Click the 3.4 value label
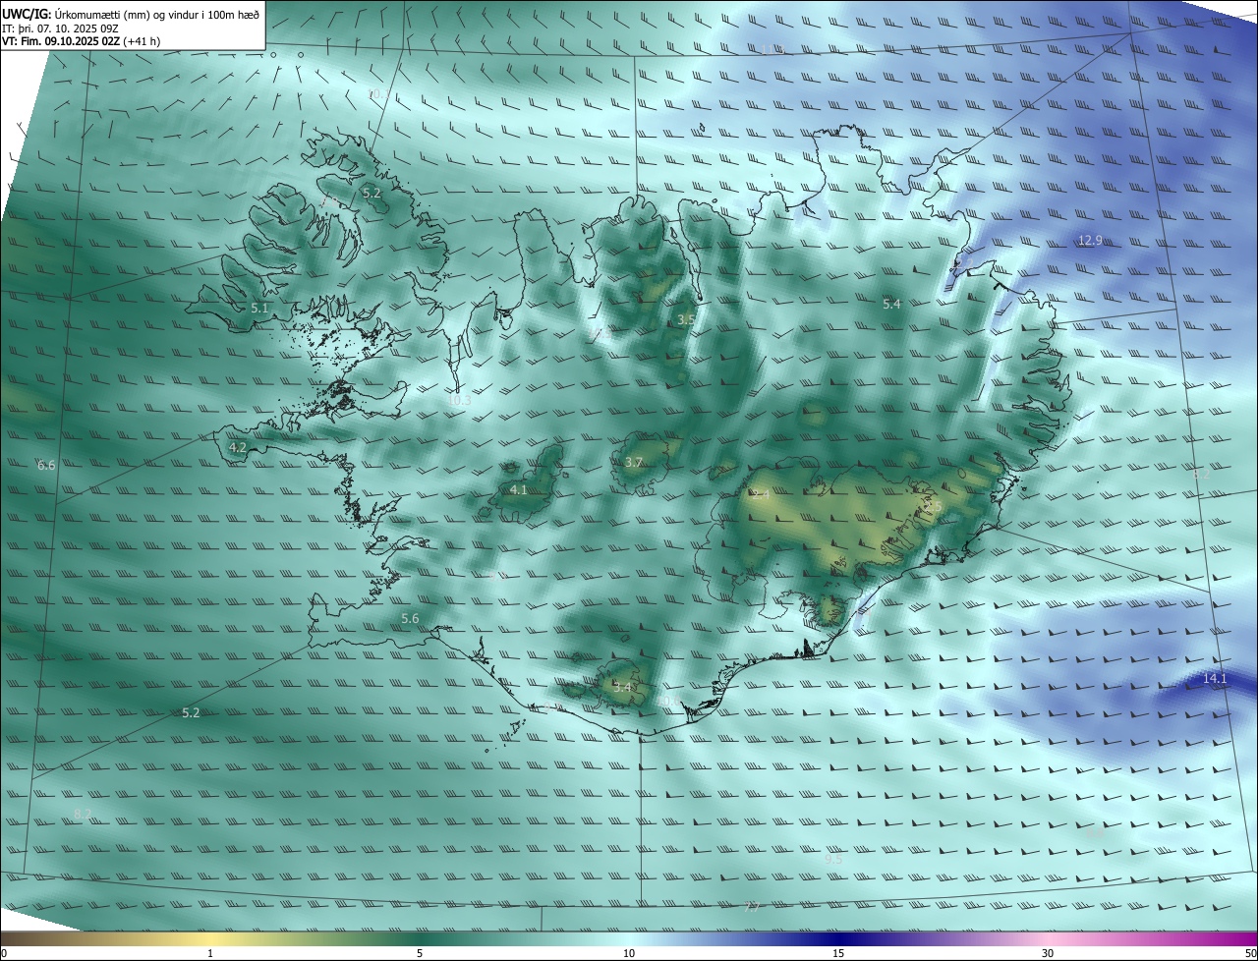1258x961 pixels. (622, 688)
